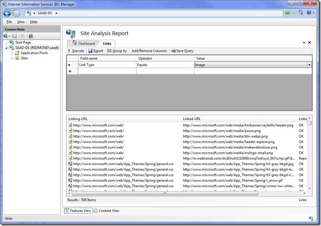Click the Save Query icon

tap(173, 51)
